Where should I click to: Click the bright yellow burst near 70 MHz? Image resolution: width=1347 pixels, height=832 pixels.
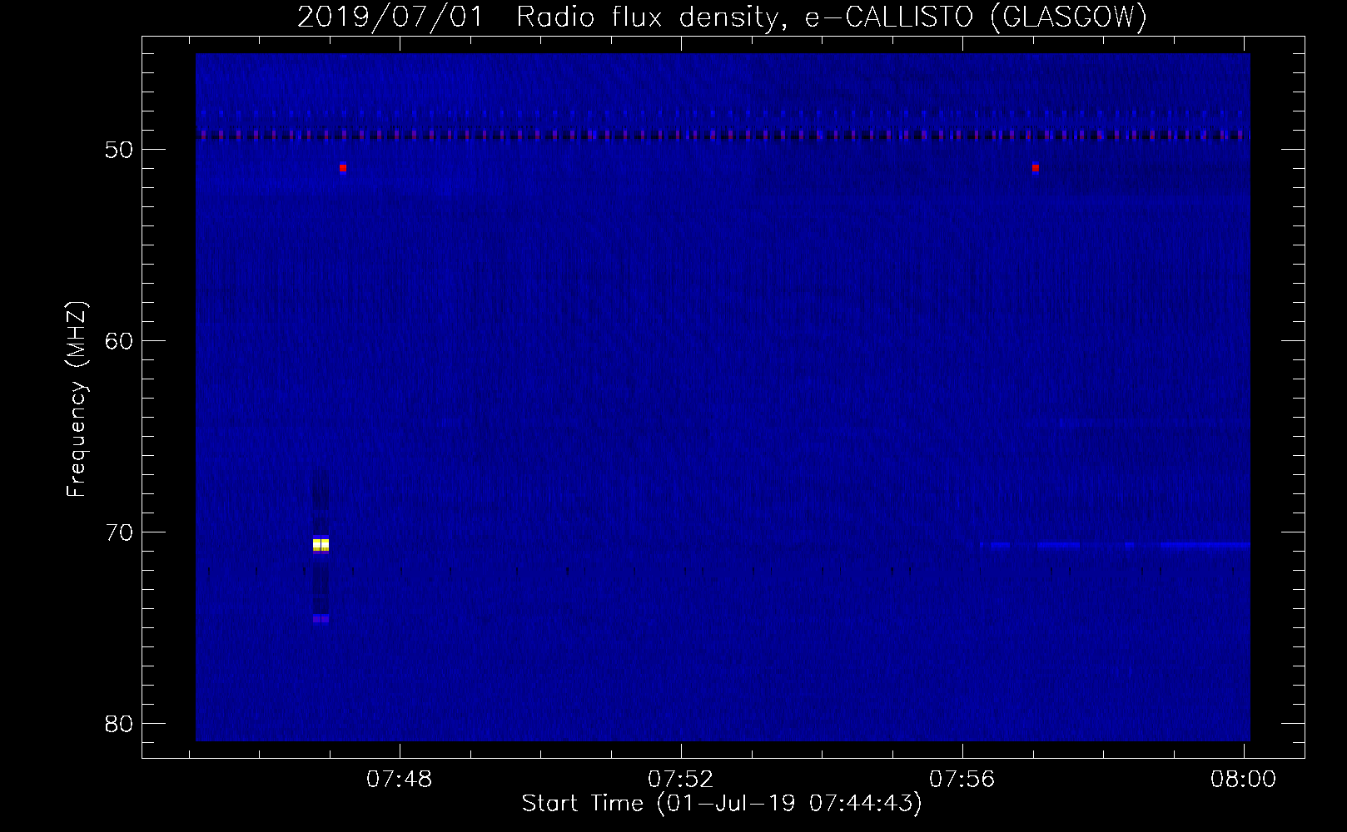(x=321, y=545)
